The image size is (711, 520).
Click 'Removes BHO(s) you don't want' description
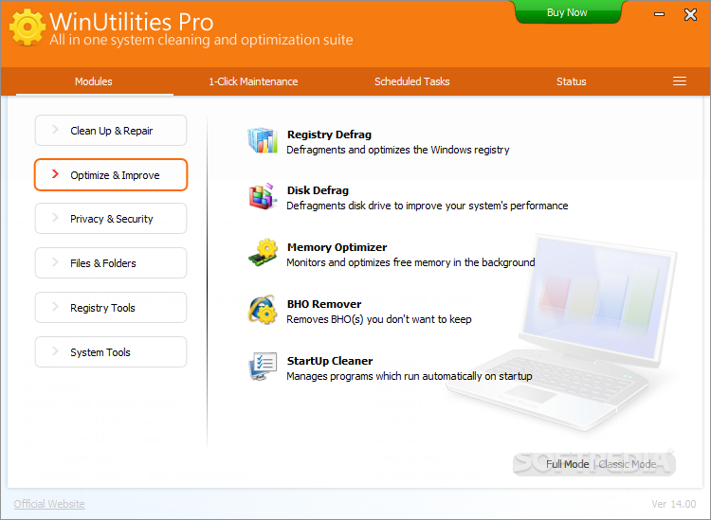[379, 319]
